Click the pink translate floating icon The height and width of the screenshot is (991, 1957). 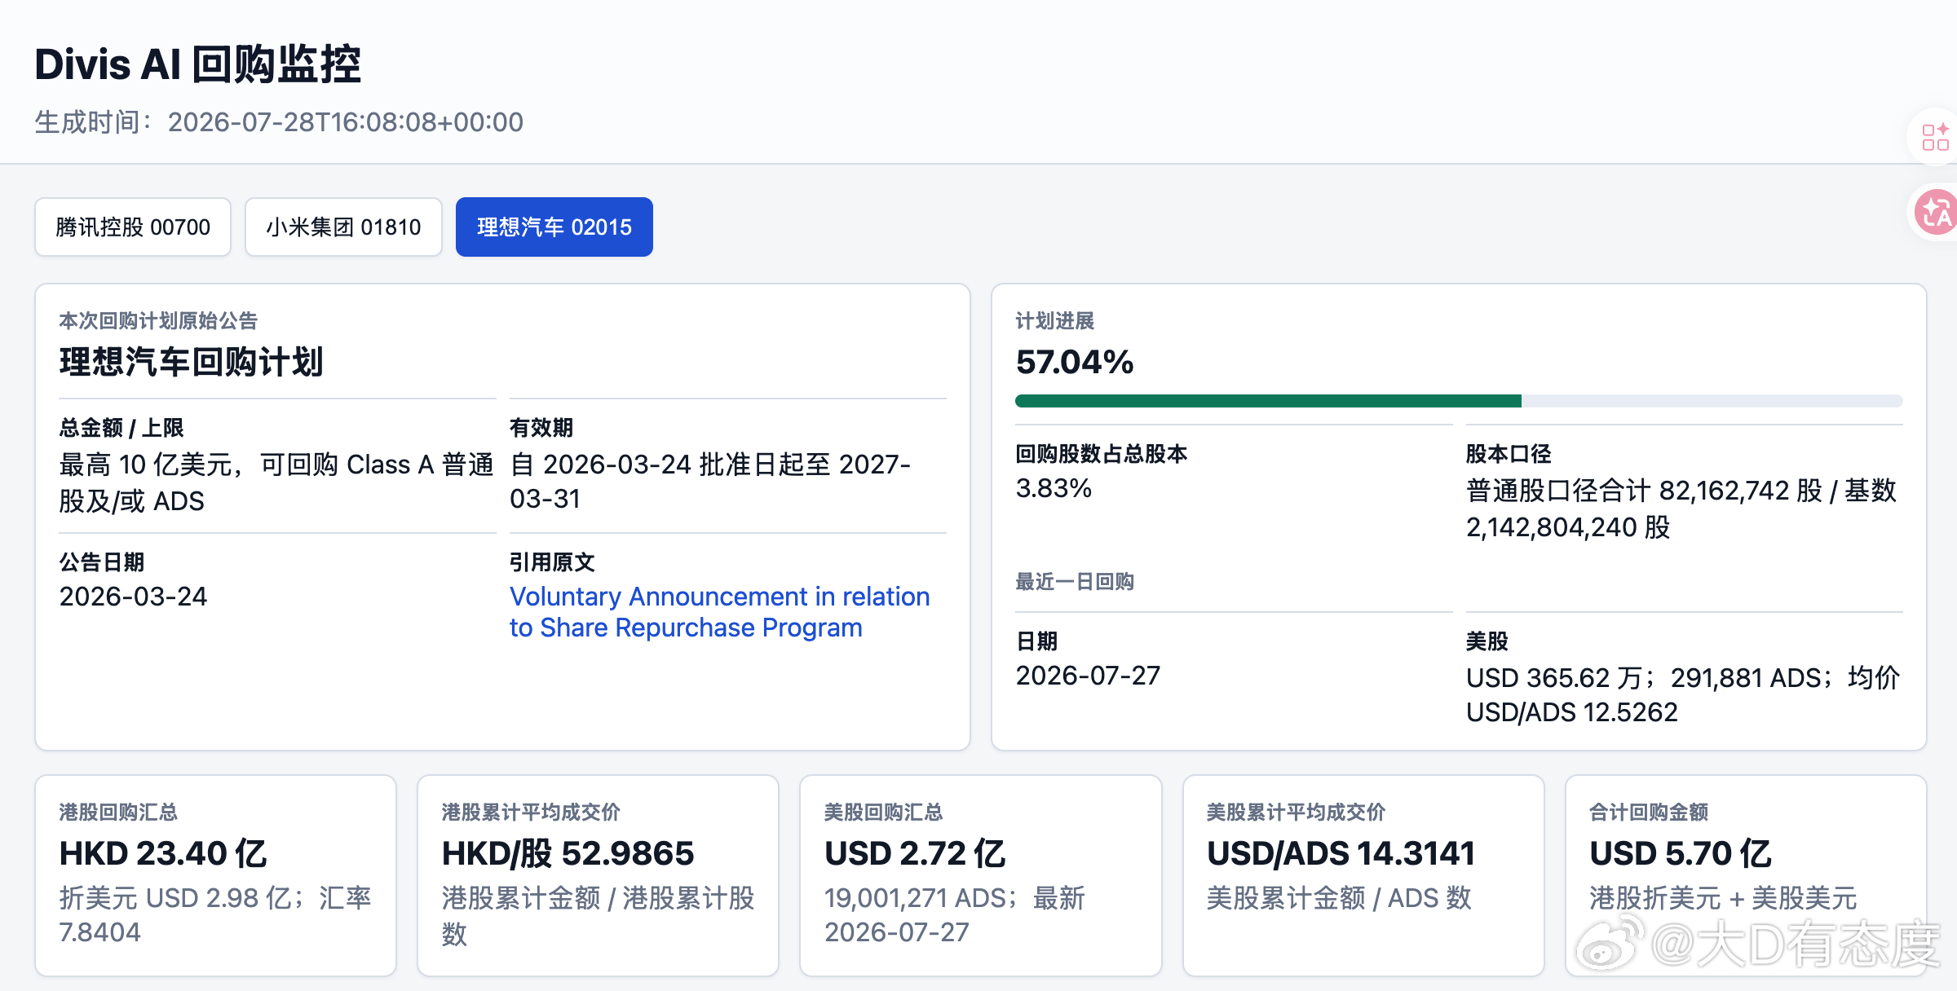1937,212
